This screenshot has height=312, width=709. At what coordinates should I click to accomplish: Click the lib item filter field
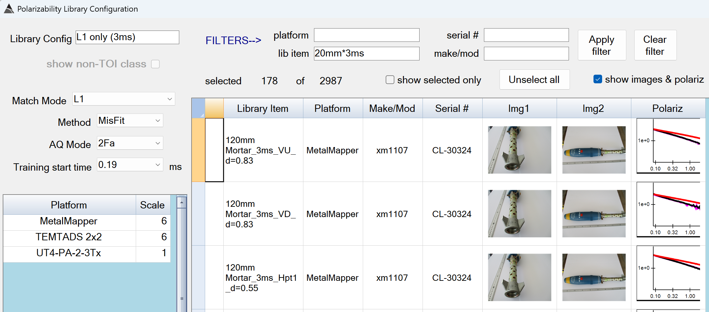point(366,53)
